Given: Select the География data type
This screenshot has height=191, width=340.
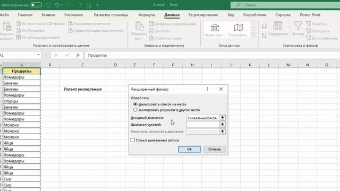Looking at the screenshot, I should pos(239,30).
